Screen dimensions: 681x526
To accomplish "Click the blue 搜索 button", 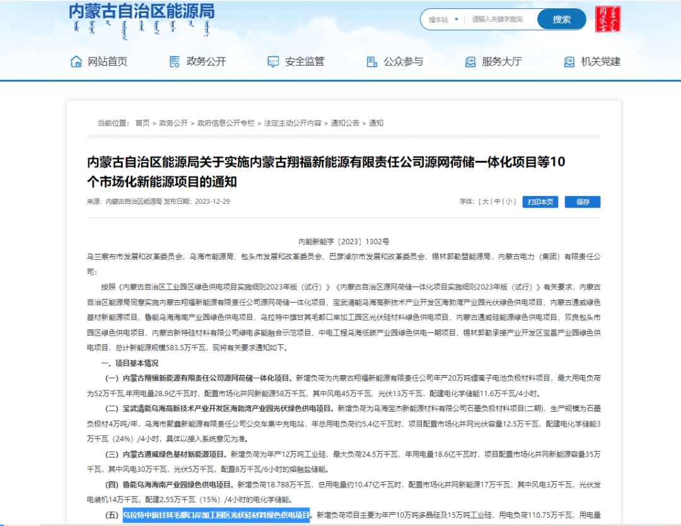I will click(562, 20).
